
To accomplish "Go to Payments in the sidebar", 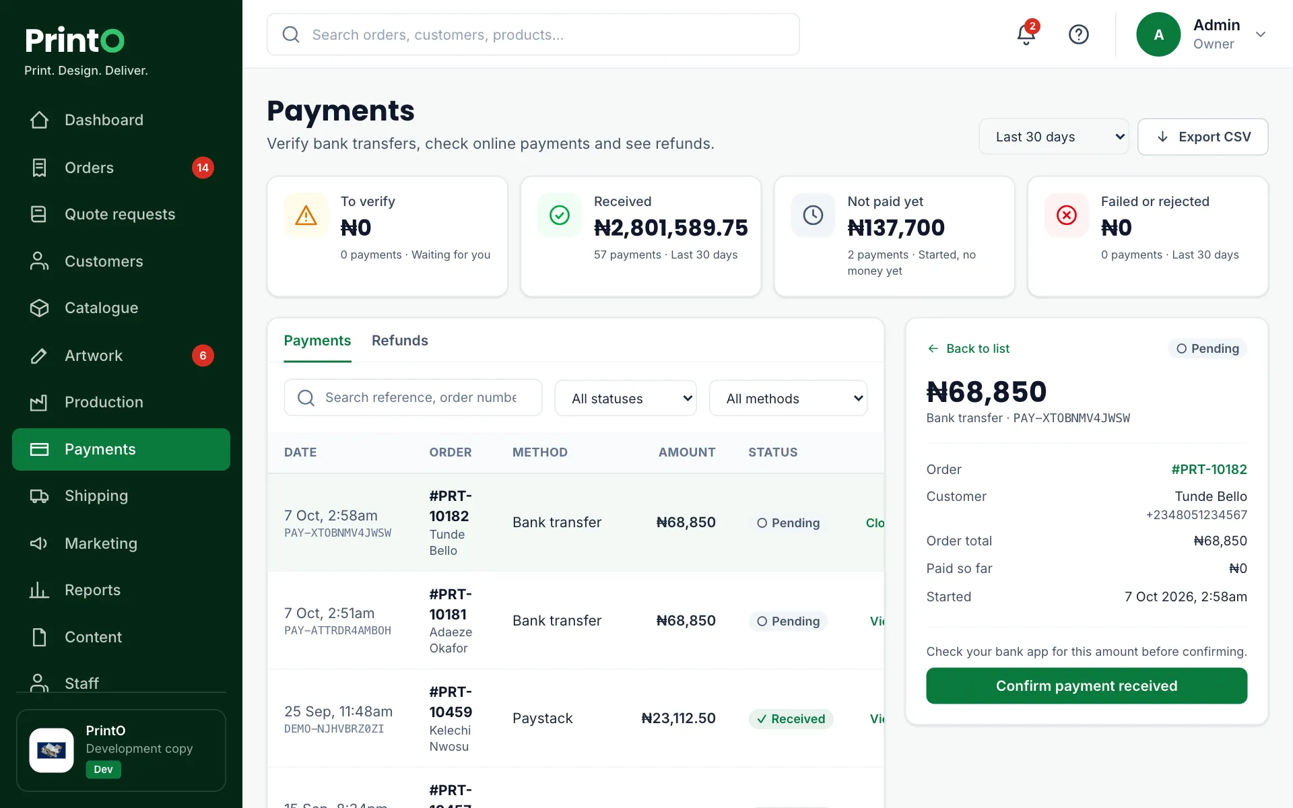I will (x=121, y=449).
